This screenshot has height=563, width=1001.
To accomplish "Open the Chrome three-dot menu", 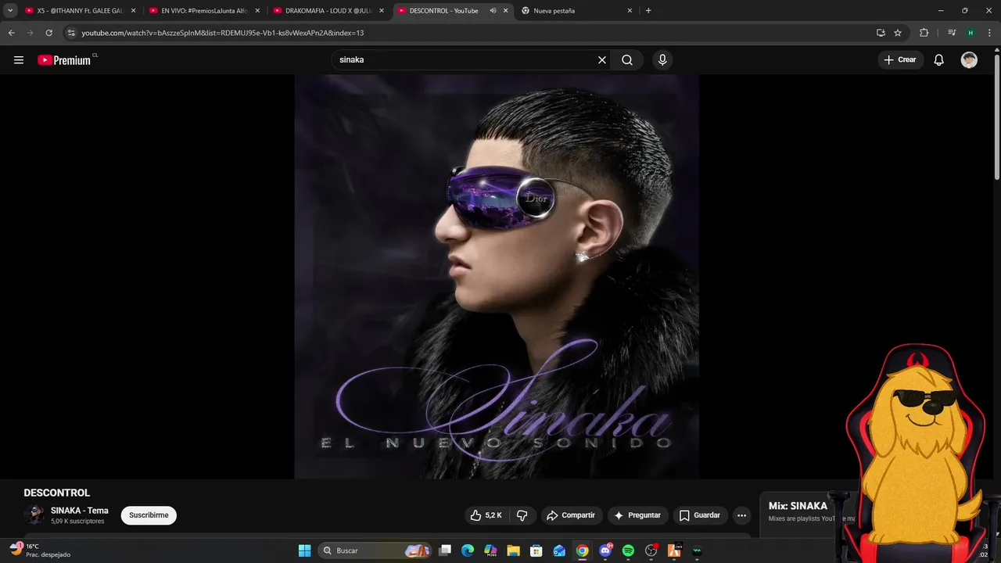I will tap(989, 33).
